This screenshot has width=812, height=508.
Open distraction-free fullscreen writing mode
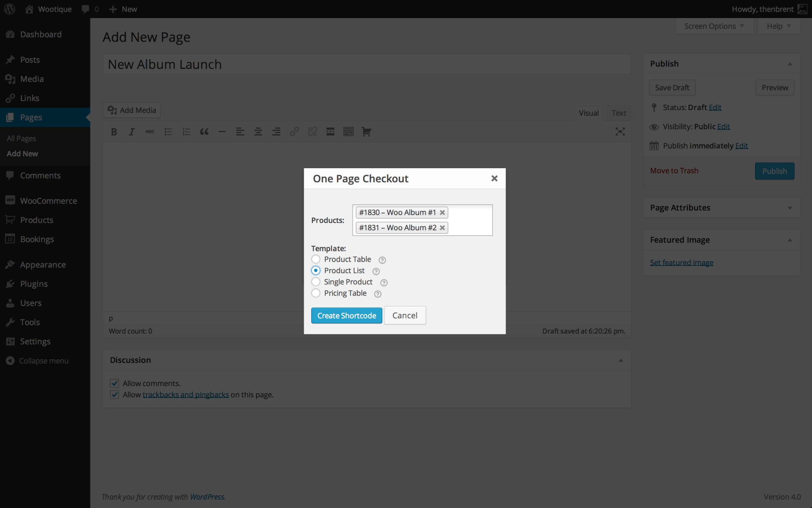tap(620, 132)
